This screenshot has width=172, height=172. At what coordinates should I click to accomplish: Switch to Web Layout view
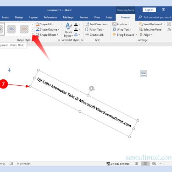tap(154, 164)
